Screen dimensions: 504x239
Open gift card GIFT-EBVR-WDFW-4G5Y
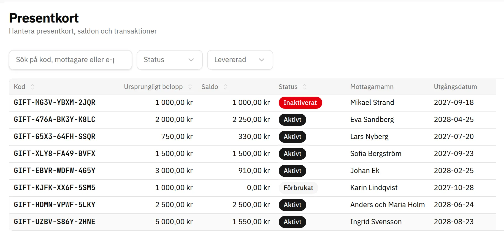pos(55,171)
